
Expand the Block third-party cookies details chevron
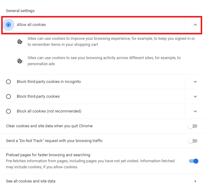(x=195, y=97)
